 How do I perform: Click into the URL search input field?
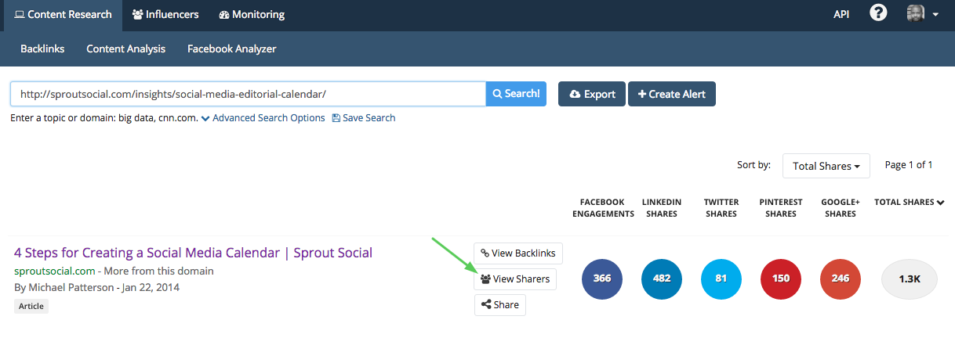248,94
